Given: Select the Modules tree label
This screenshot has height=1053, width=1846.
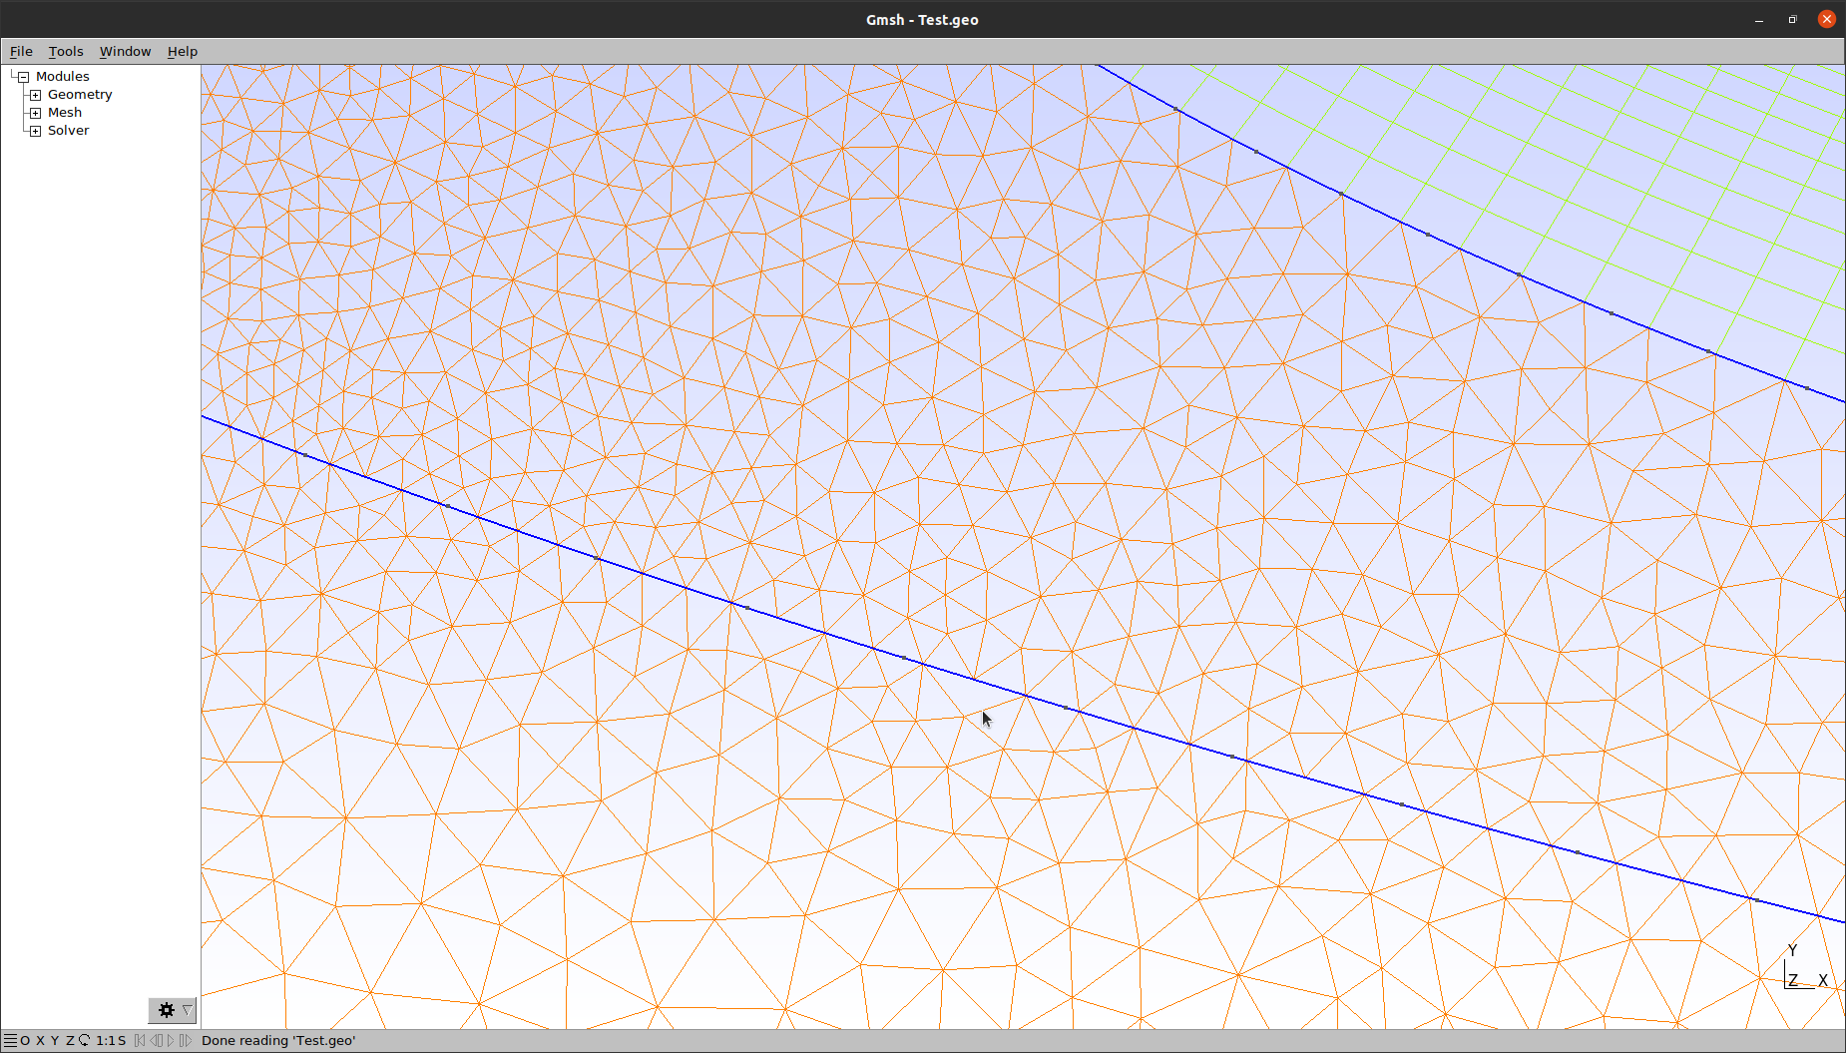Looking at the screenshot, I should [x=63, y=77].
